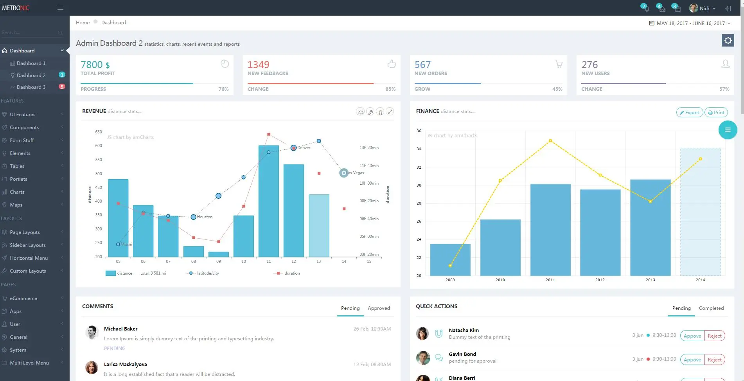Switch to Completed quick actions tab
The height and width of the screenshot is (381, 744).
click(711, 308)
